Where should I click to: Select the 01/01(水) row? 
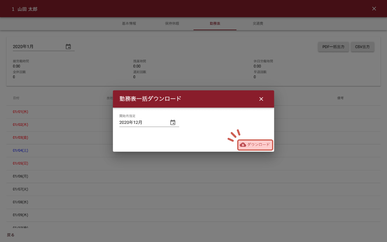(x=21, y=112)
